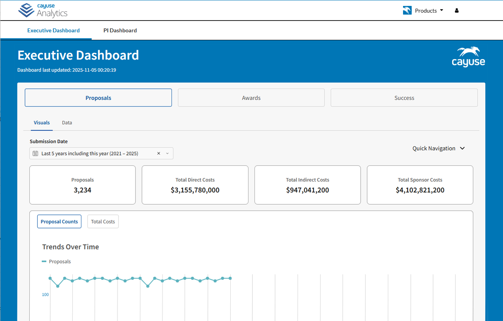Image resolution: width=503 pixels, height=321 pixels.
Task: Select the Success section button
Action: coord(404,97)
